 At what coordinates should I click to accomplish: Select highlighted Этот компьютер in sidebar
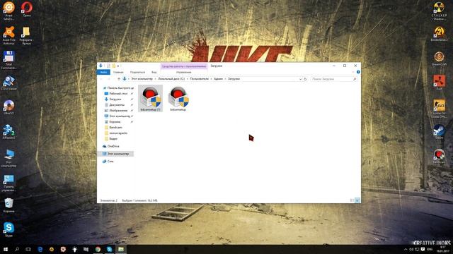(x=116, y=154)
